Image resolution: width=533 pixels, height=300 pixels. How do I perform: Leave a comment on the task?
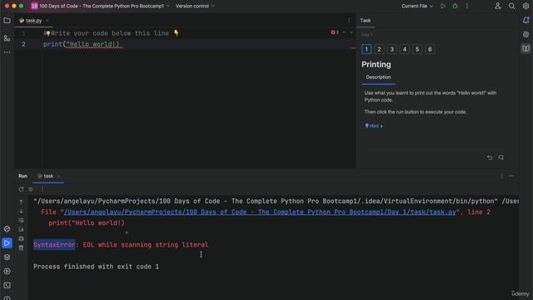tap(501, 157)
